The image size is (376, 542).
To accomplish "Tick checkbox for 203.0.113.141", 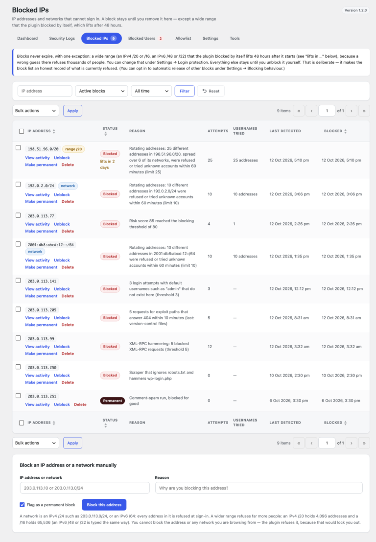I will point(18,281).
